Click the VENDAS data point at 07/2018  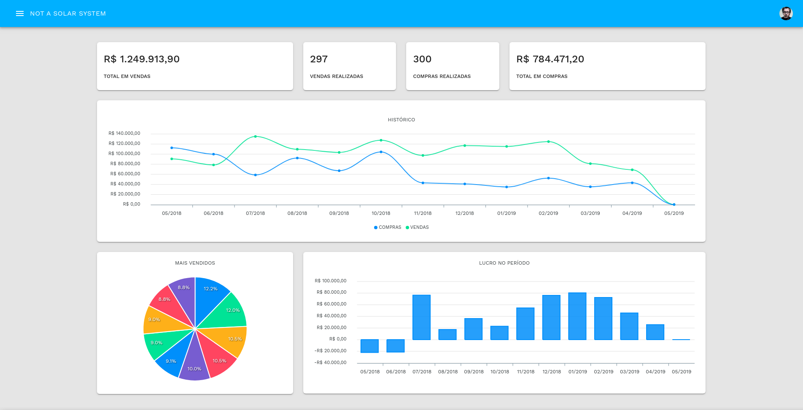click(255, 137)
